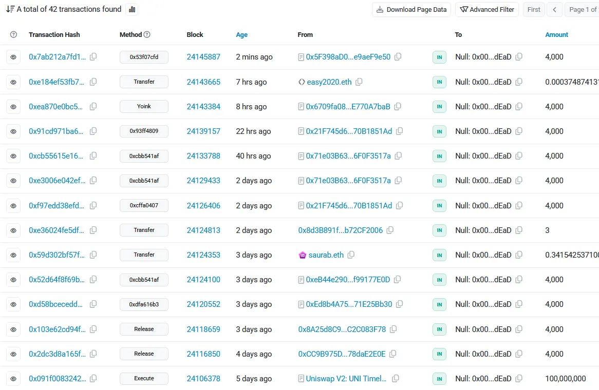Select the '22 hrs ago' age cell
The height and width of the screenshot is (390, 599).
point(253,131)
